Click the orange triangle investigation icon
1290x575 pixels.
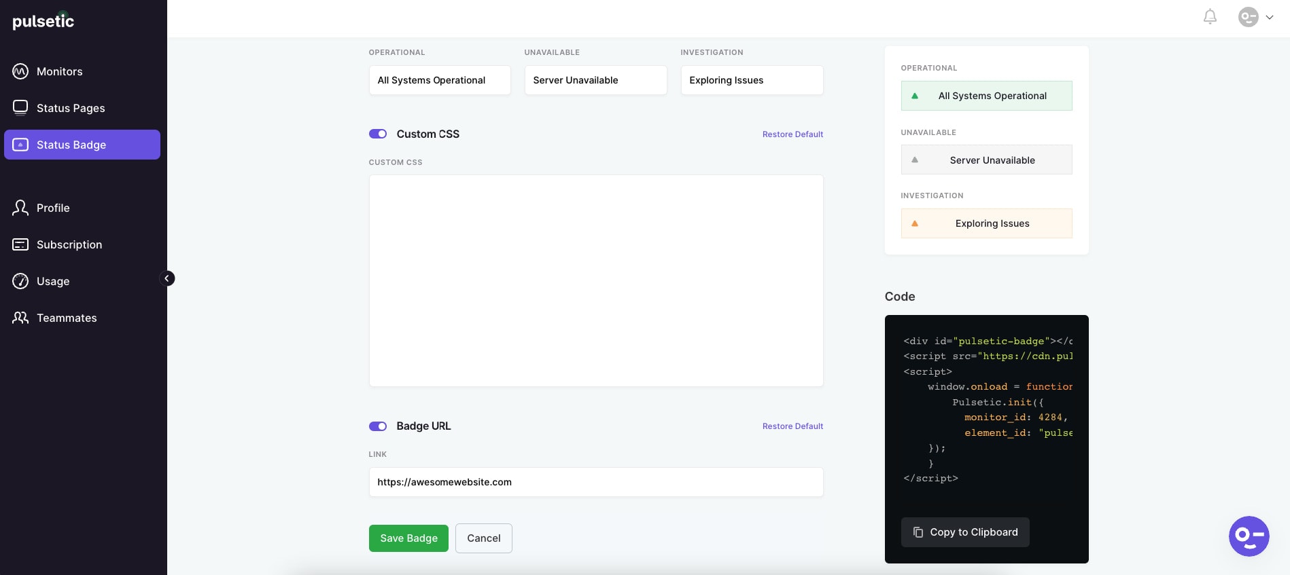[915, 223]
